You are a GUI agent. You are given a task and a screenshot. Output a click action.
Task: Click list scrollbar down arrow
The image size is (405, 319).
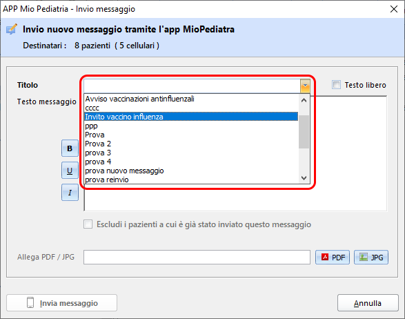pyautogui.click(x=304, y=178)
